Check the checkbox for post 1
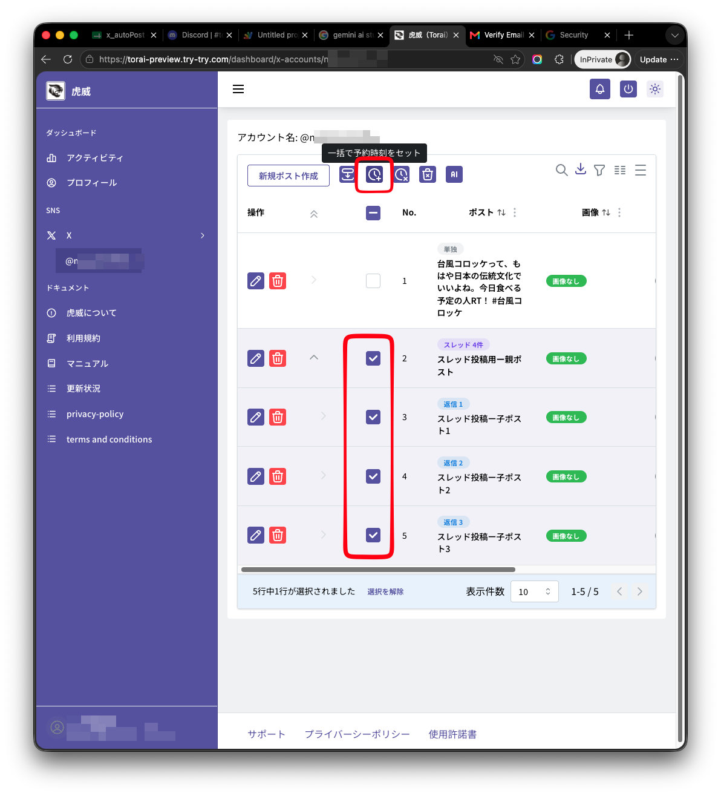 [x=373, y=281]
